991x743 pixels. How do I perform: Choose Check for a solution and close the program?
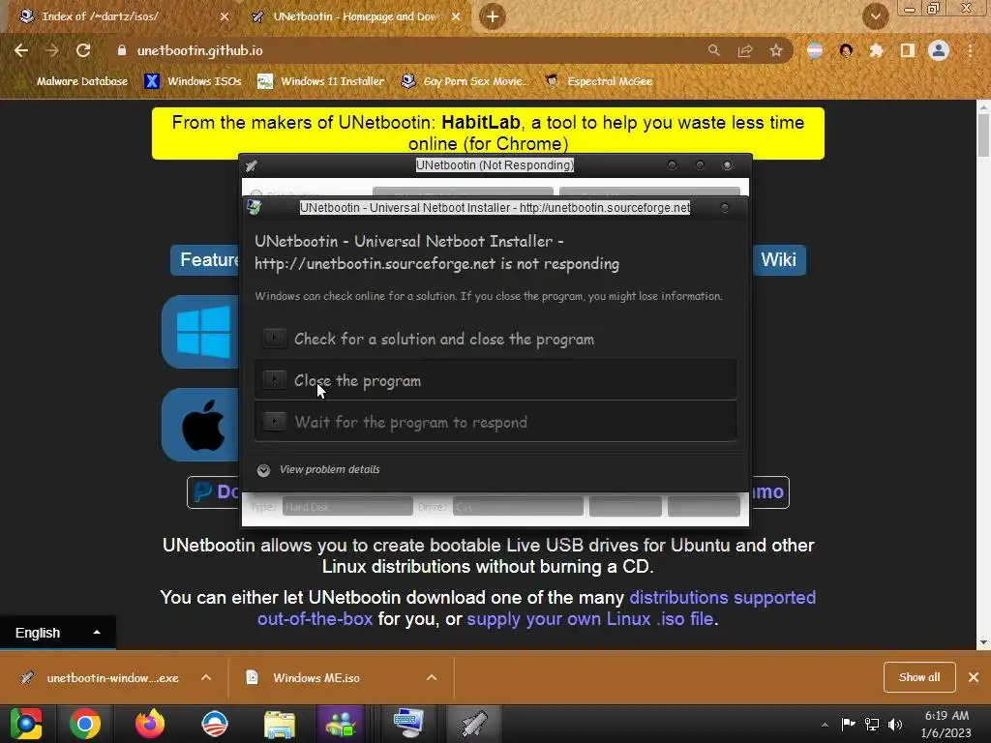point(495,340)
